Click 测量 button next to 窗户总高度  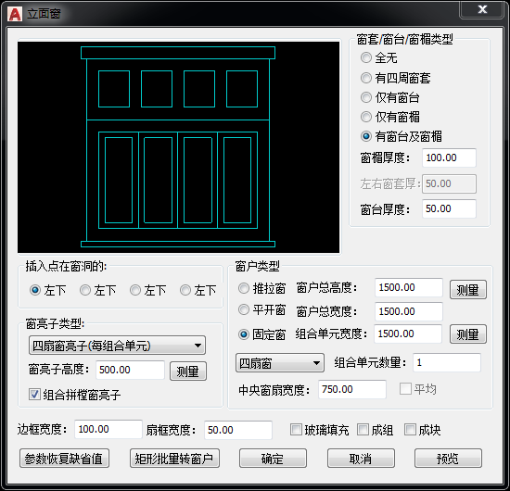coord(467,290)
